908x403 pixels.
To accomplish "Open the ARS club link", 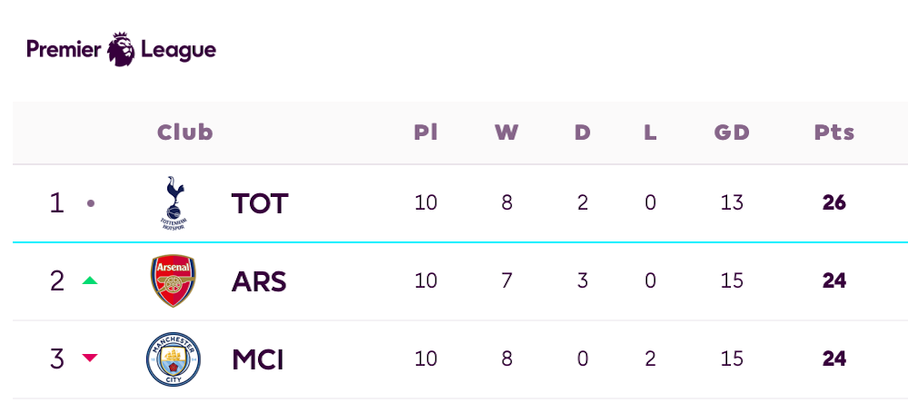I will [259, 281].
